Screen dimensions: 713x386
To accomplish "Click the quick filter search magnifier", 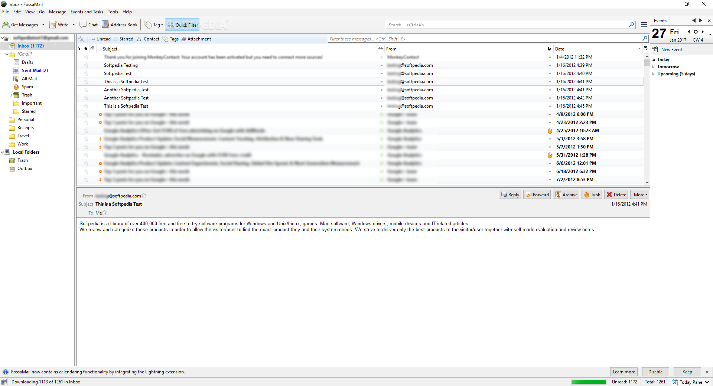I will (x=645, y=39).
